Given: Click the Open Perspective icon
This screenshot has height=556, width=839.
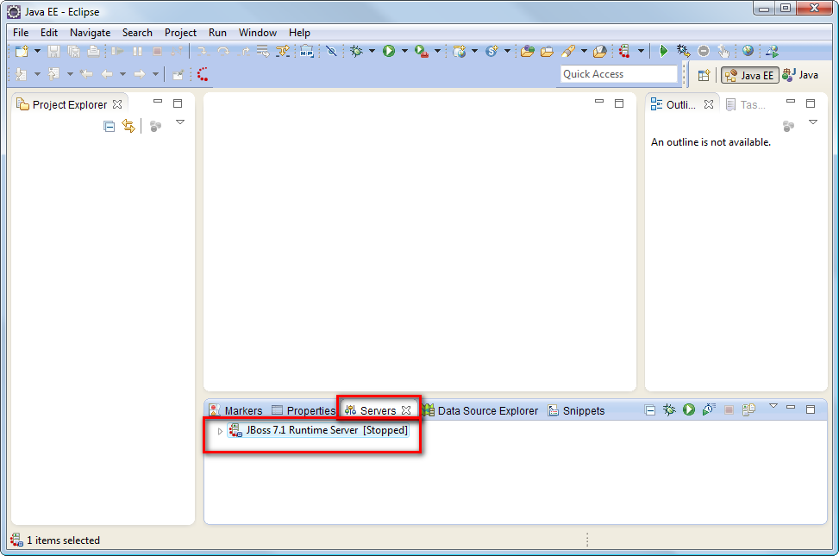Looking at the screenshot, I should 704,76.
